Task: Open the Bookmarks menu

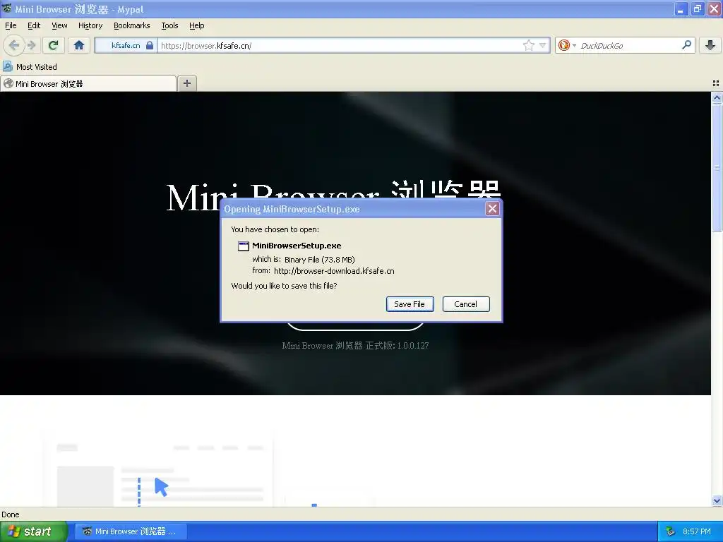Action: [132, 25]
